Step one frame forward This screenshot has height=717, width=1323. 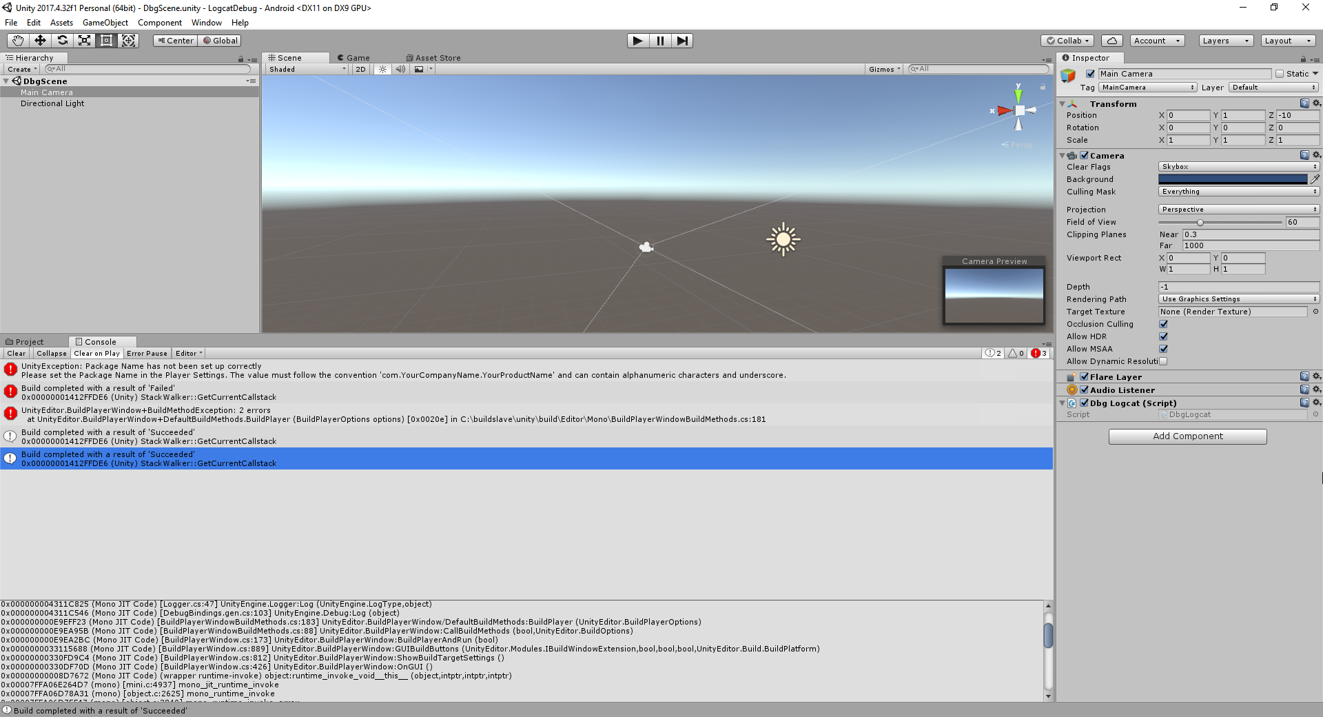[682, 41]
